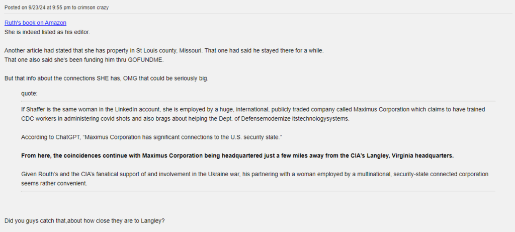This screenshot has width=515, height=232.
Task: Click the "seems rather convenient" closing line
Action: (x=54, y=183)
